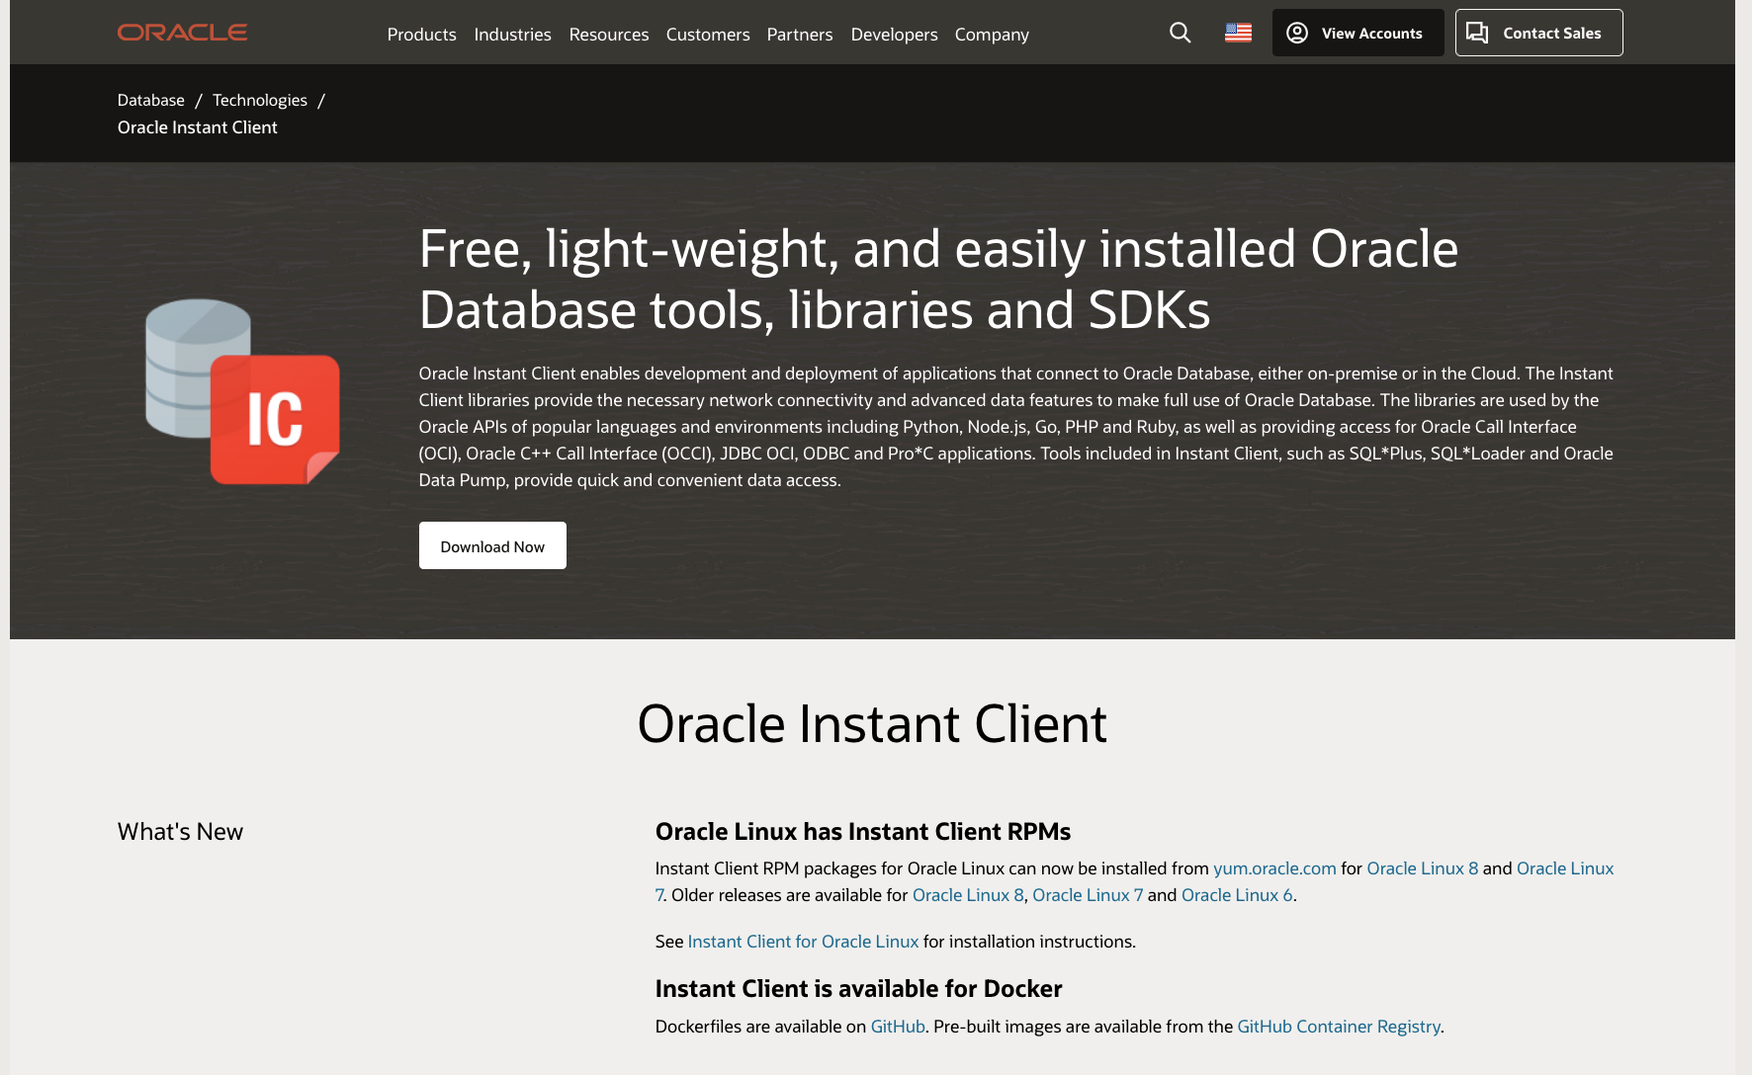The height and width of the screenshot is (1075, 1752).
Task: Click the Download Now button
Action: click(491, 545)
